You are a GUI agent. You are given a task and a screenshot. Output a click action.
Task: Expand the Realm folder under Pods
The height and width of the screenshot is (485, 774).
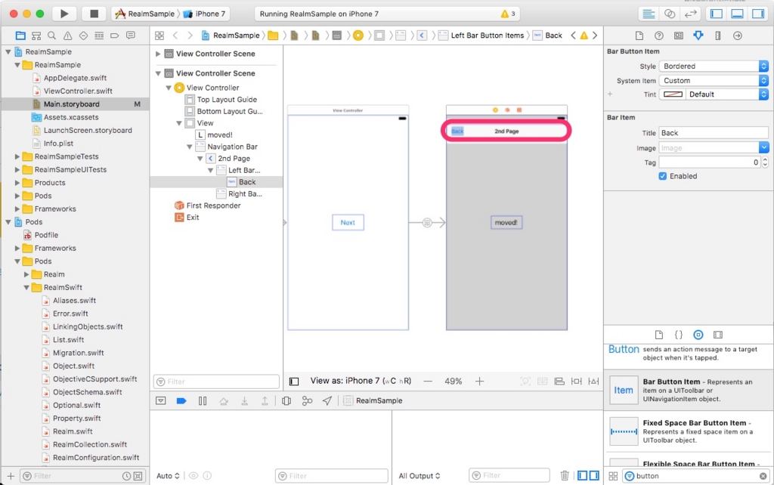coord(26,274)
